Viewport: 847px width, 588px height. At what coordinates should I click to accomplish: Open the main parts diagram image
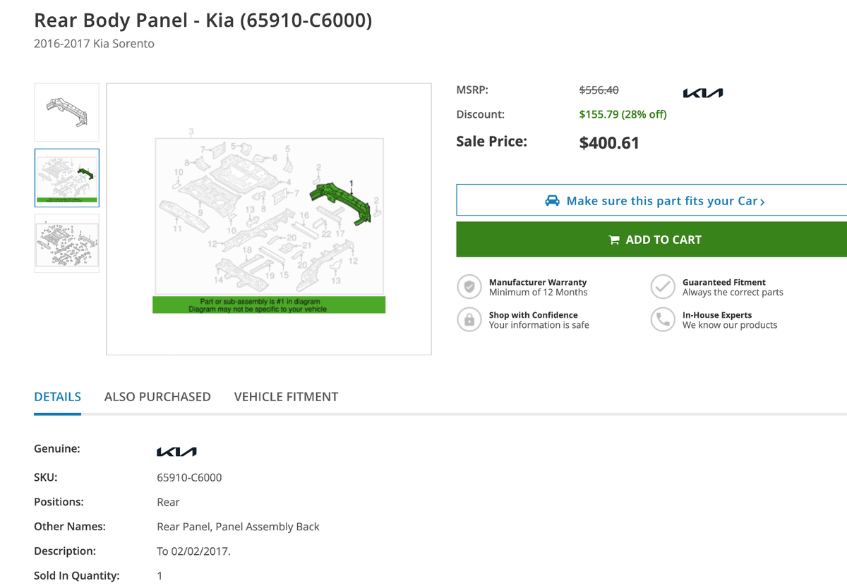click(x=269, y=219)
